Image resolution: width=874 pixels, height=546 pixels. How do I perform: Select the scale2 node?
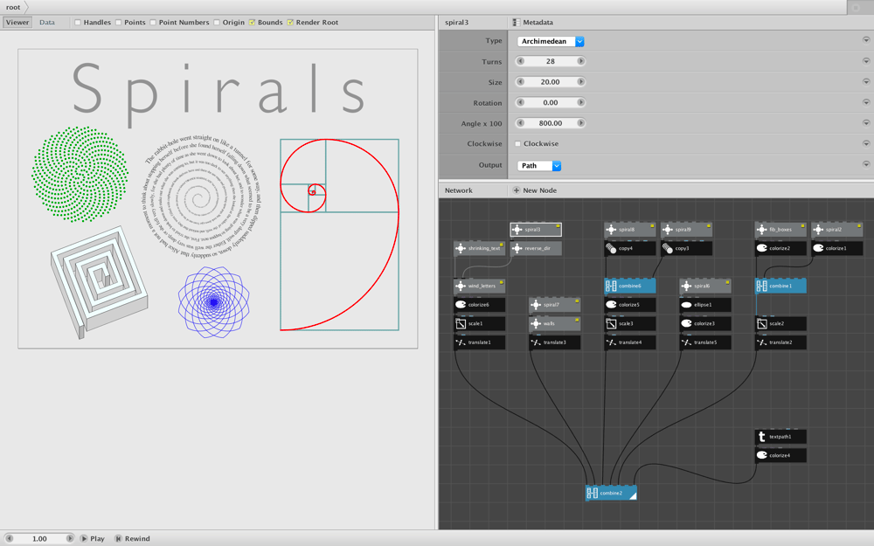(x=780, y=324)
